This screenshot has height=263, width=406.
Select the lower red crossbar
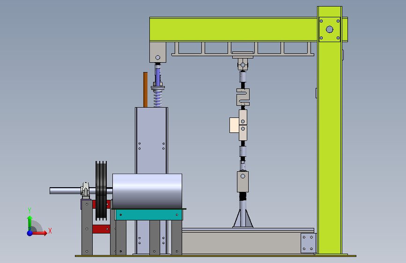click(x=101, y=229)
